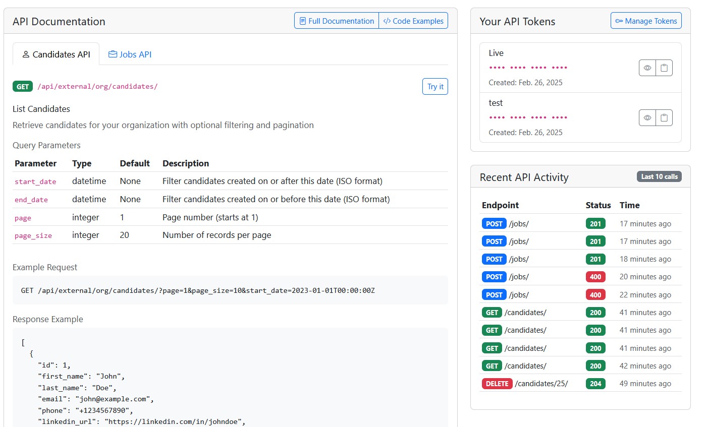Image resolution: width=707 pixels, height=427 pixels.
Task: Click the 204 status badge
Action: point(595,384)
